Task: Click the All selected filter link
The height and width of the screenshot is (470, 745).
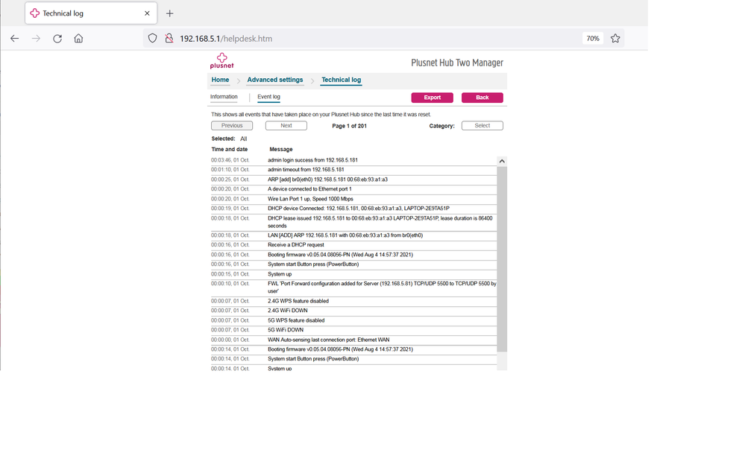Action: pyautogui.click(x=244, y=139)
